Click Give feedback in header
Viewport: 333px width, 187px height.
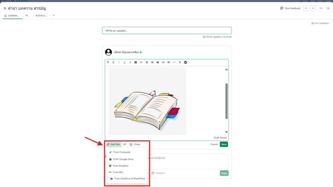coord(290,8)
